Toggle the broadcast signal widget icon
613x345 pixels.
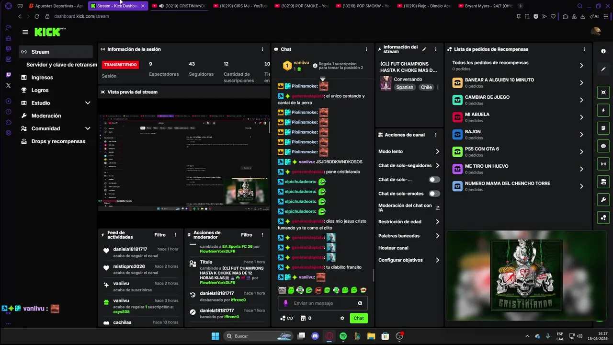click(603, 164)
